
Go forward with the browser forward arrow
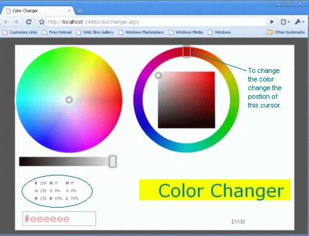pos(16,22)
